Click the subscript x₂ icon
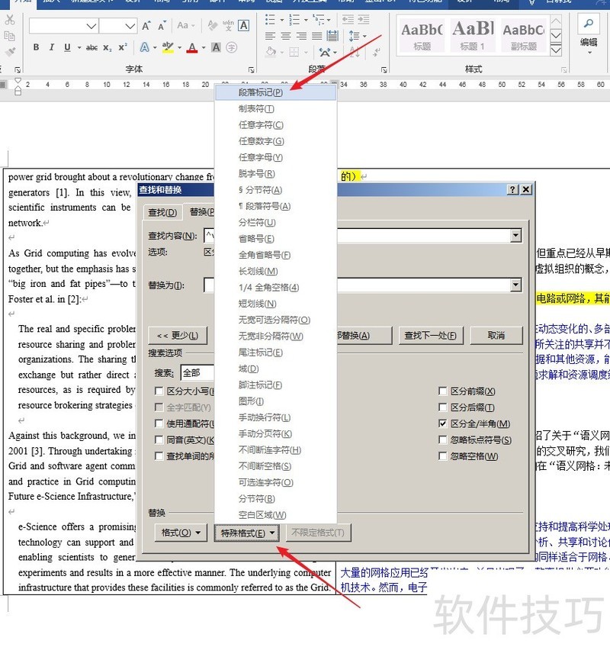This screenshot has height=660, width=610. pos(108,47)
